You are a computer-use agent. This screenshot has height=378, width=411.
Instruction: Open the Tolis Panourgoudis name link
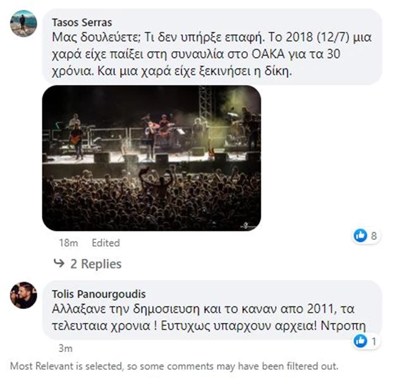tap(99, 294)
